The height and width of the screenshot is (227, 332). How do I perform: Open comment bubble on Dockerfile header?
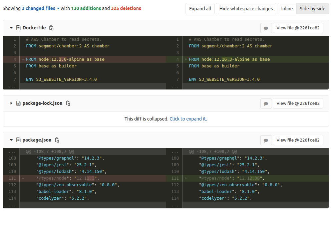(x=266, y=28)
